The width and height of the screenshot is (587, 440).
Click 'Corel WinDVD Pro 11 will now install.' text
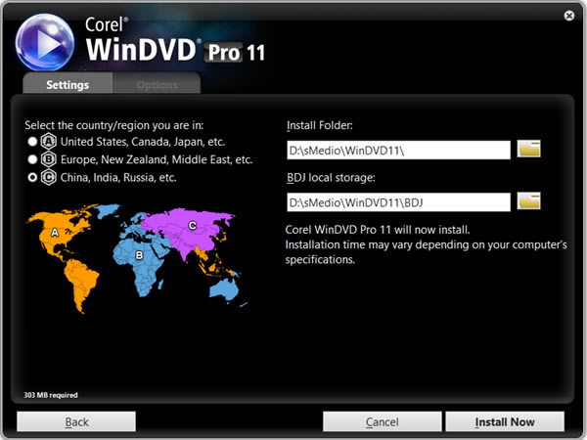tap(378, 230)
